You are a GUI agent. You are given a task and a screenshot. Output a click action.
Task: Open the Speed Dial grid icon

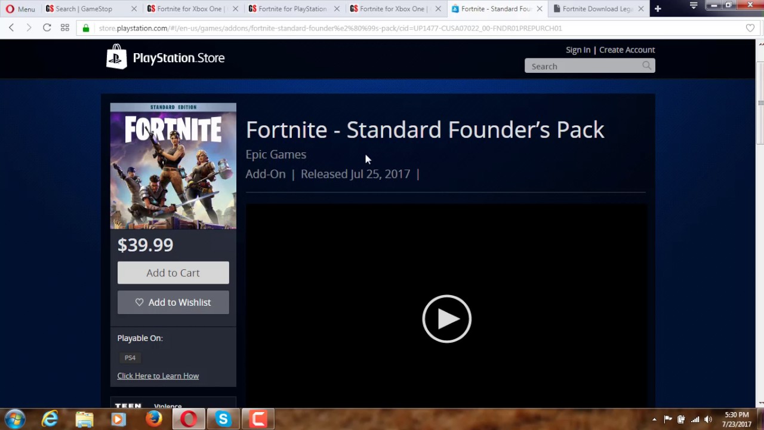coord(65,28)
